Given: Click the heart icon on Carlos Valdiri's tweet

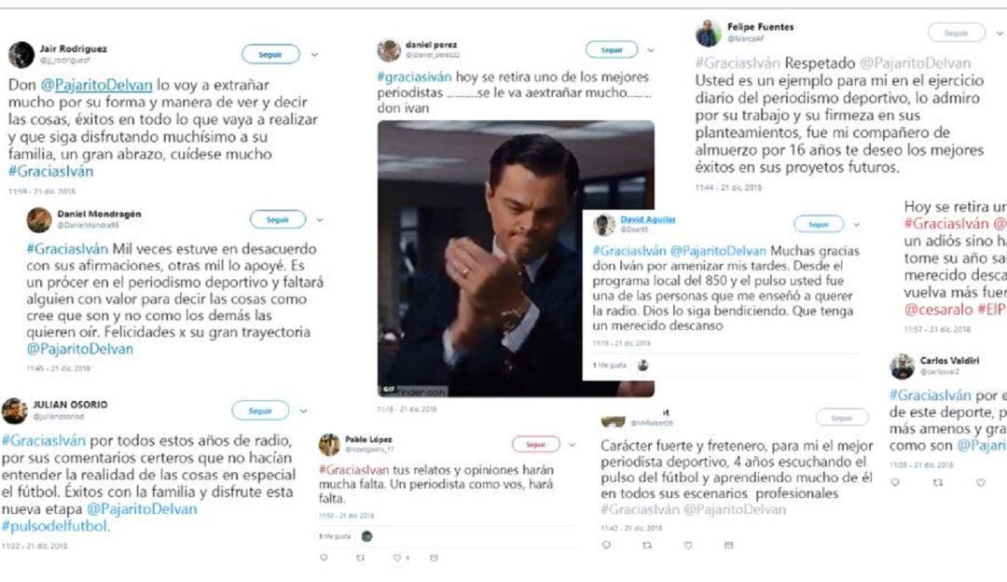Looking at the screenshot, I should point(980,482).
